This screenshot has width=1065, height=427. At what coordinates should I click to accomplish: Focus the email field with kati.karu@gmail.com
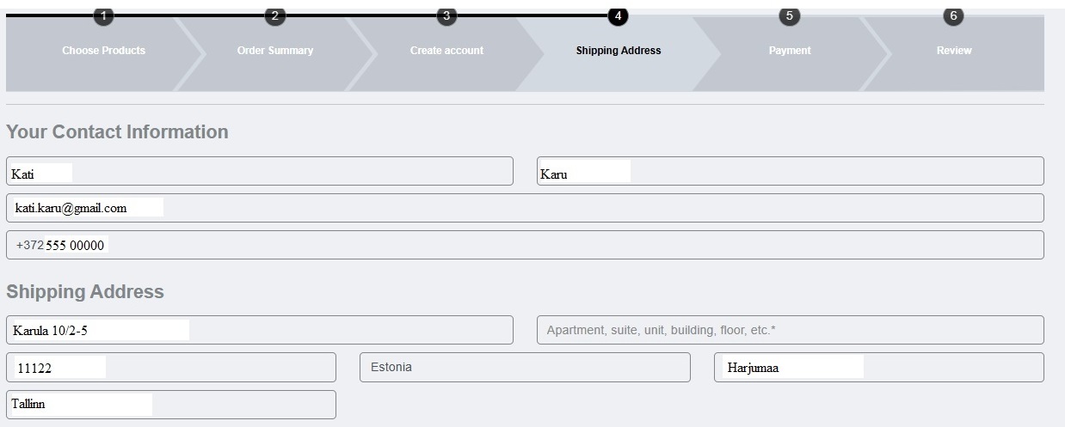pyautogui.click(x=525, y=208)
